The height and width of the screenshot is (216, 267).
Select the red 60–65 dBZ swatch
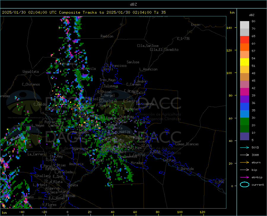[244, 40]
